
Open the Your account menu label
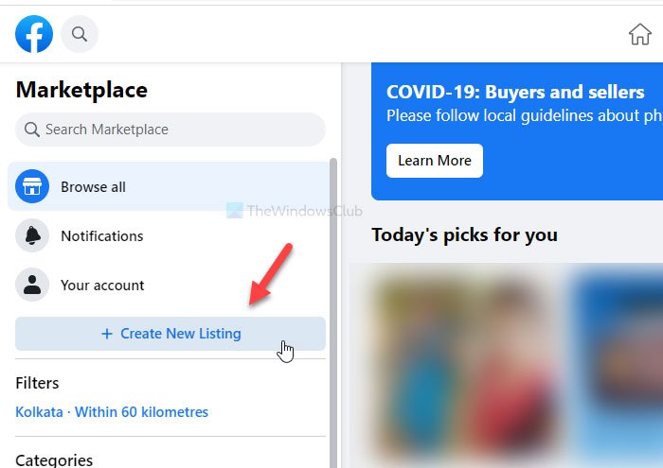(102, 286)
